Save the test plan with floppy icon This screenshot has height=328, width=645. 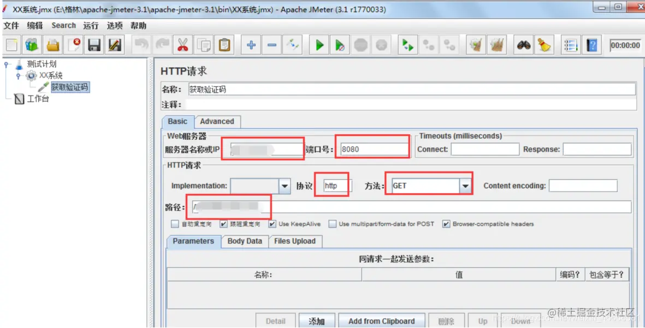click(94, 45)
